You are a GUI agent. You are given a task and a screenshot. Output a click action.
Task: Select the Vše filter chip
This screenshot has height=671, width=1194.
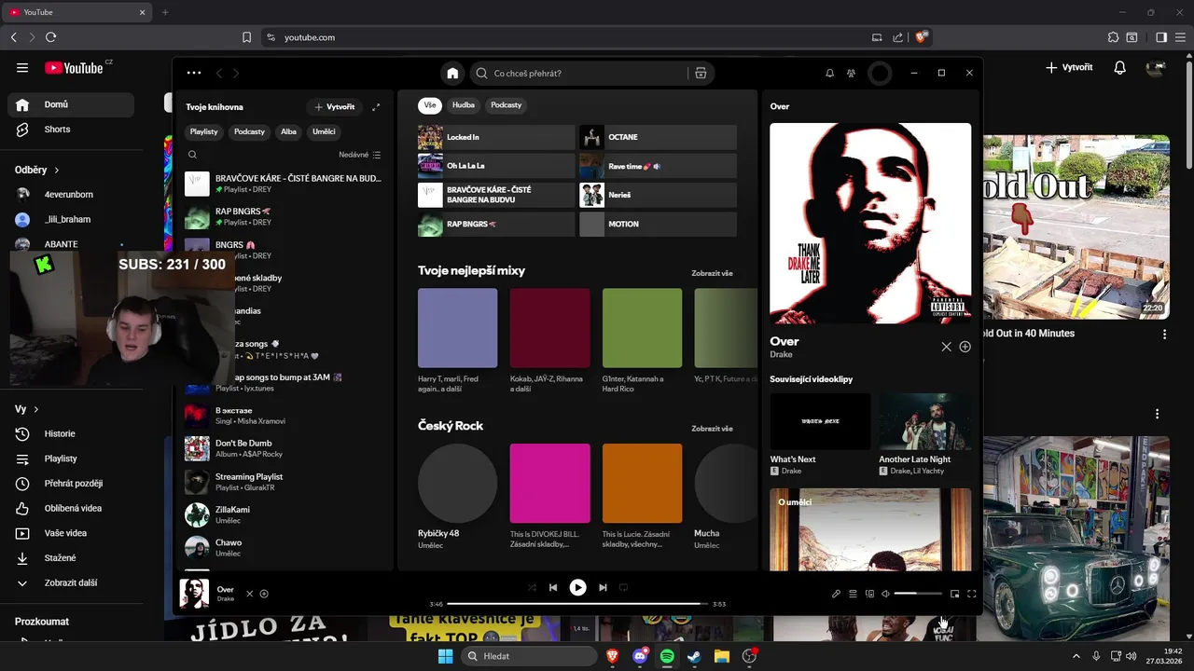[x=430, y=105]
